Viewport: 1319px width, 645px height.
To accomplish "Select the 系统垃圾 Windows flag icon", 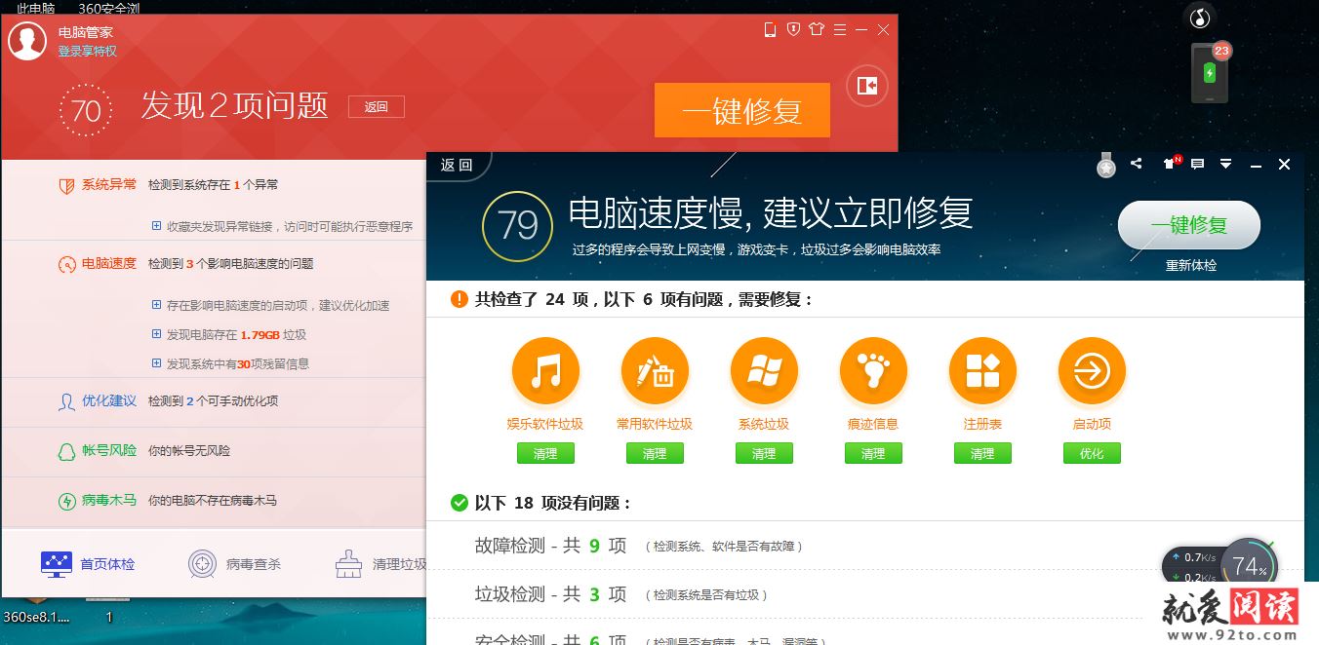I will point(764,371).
